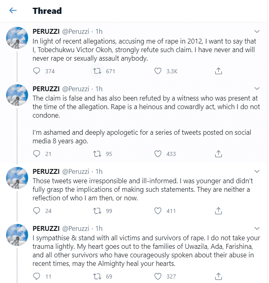Like the tweet with 3.3K likes
The height and width of the screenshot is (283, 269).
pyautogui.click(x=158, y=71)
